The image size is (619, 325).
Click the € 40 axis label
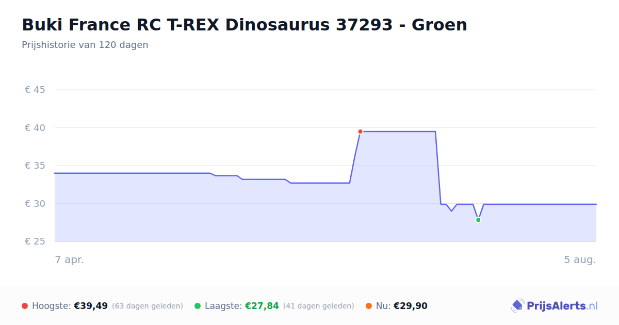point(35,127)
